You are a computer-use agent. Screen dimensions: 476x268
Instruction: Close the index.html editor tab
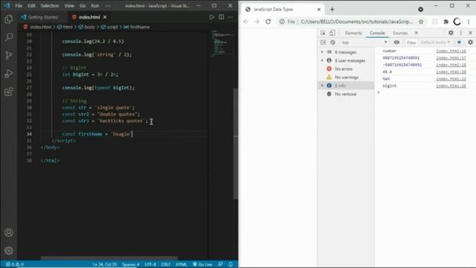point(105,17)
